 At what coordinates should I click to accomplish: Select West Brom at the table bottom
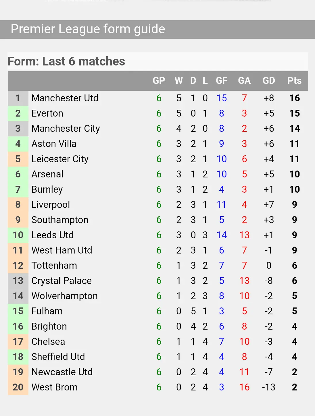click(x=55, y=387)
